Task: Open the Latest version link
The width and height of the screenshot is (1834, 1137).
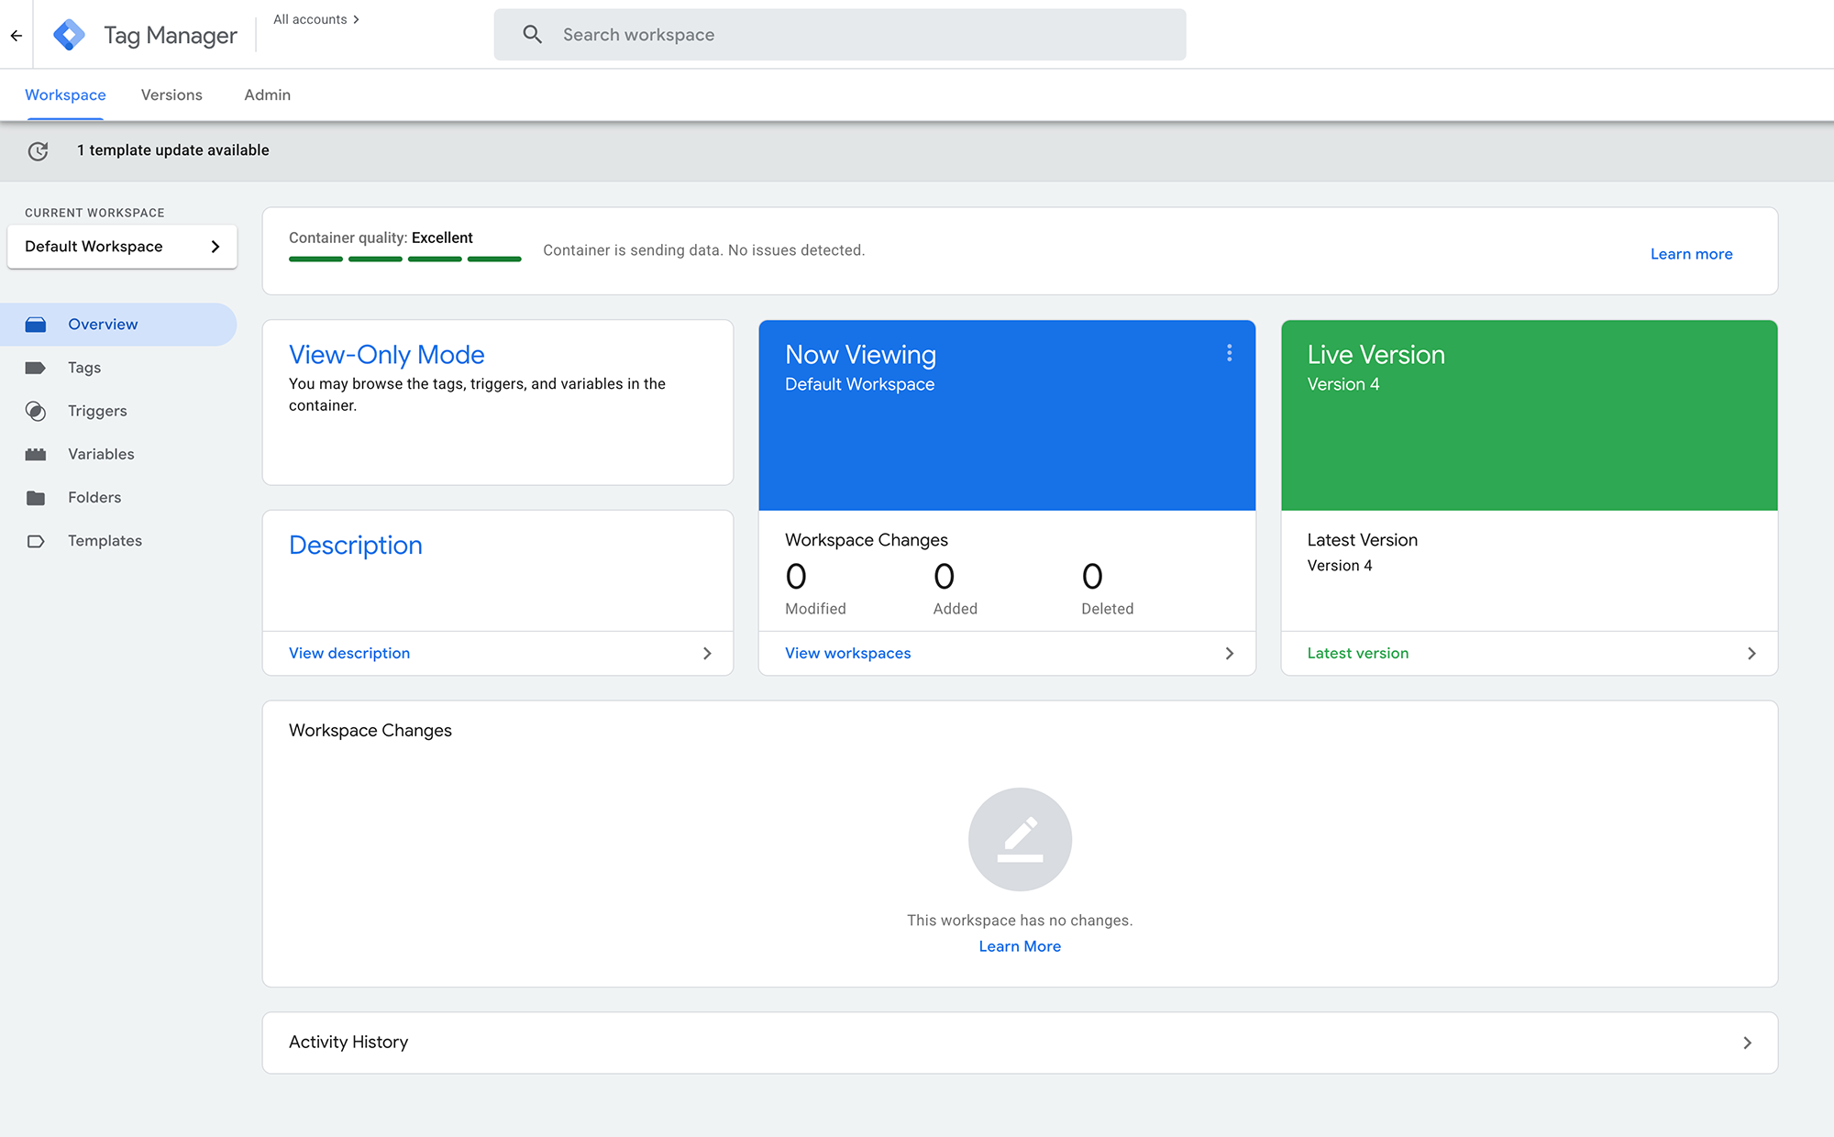Action: tap(1358, 654)
